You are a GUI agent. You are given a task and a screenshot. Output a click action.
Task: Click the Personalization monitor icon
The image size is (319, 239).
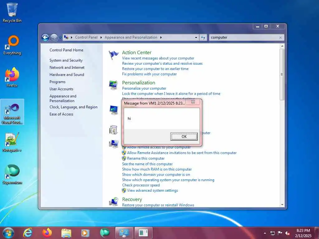pos(113,85)
